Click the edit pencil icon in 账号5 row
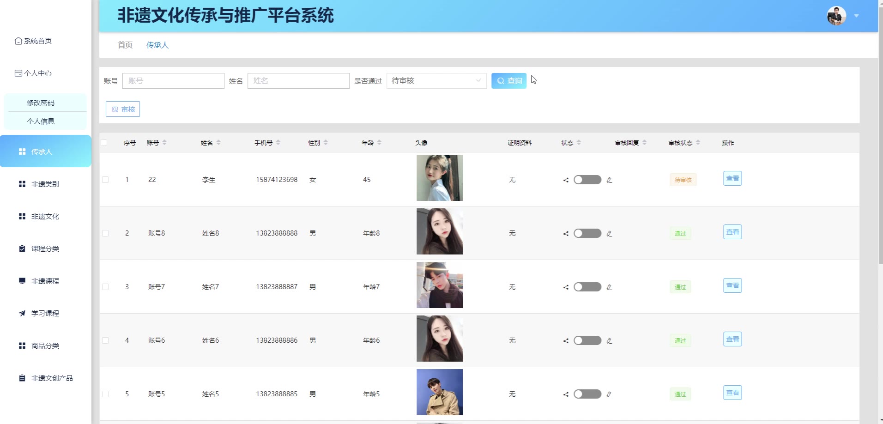883x424 pixels. click(x=609, y=394)
